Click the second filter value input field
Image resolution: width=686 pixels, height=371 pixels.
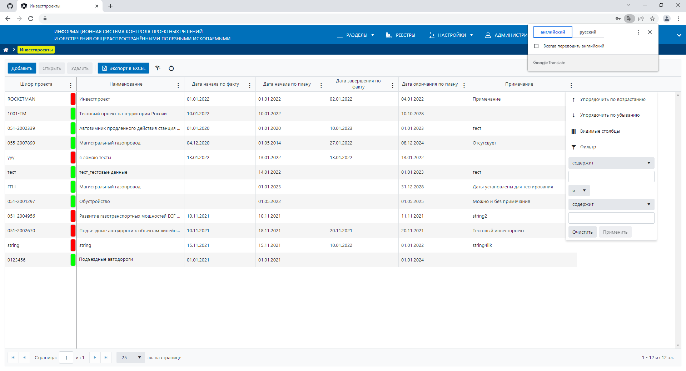pos(611,218)
